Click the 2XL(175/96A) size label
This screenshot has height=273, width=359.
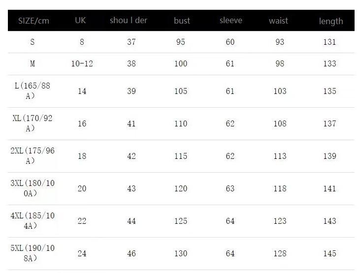(x=33, y=156)
